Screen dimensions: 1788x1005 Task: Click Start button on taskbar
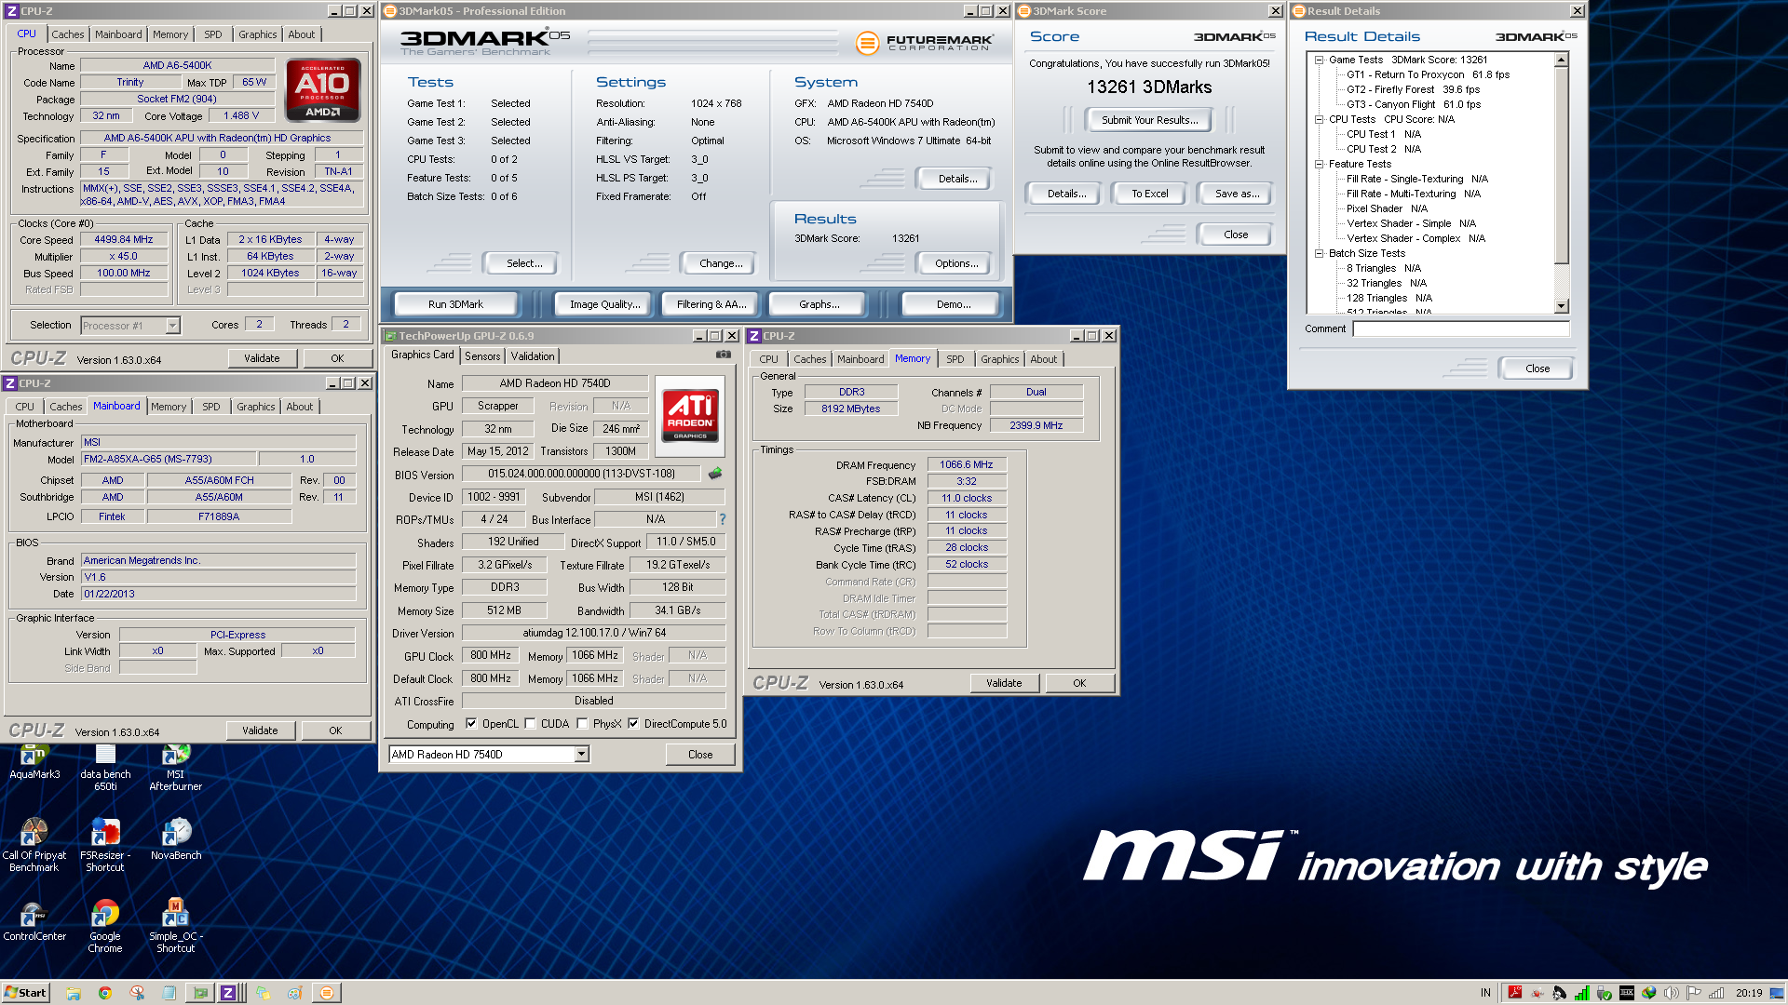click(25, 993)
